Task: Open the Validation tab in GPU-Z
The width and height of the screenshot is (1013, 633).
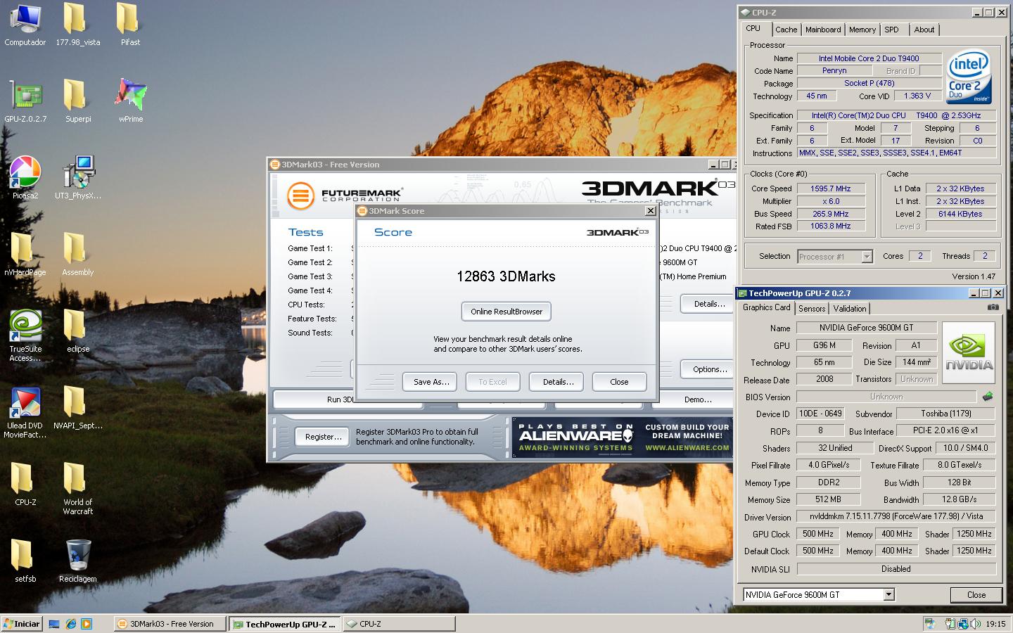Action: pos(850,309)
